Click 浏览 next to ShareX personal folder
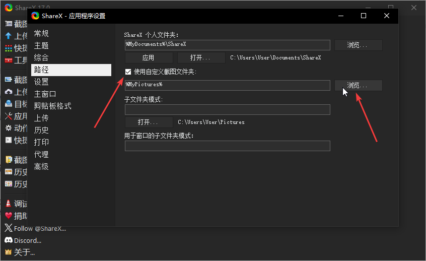This screenshot has height=261, width=426. click(358, 45)
